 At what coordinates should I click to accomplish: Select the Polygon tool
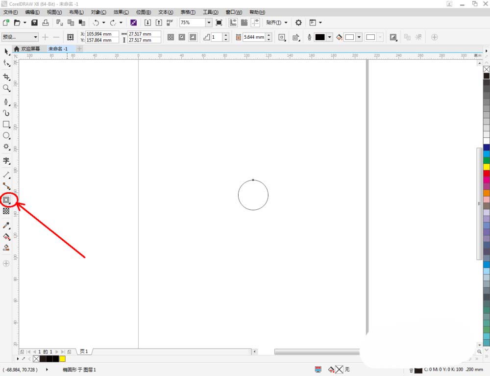coord(6,147)
